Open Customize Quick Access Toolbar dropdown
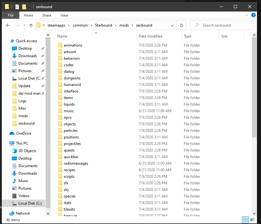This screenshot has width=261, height=224. pyautogui.click(x=30, y=7)
